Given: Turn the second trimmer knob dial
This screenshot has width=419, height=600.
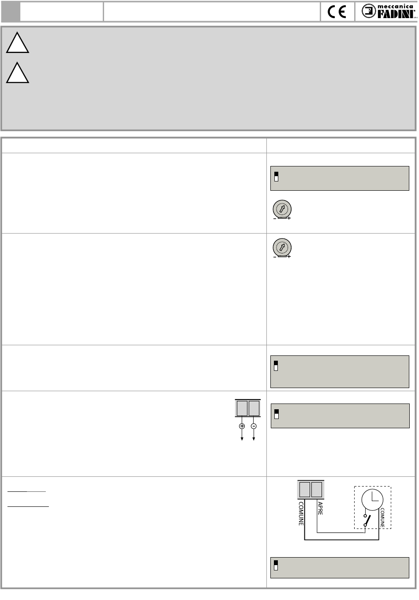Looking at the screenshot, I should pyautogui.click(x=281, y=247).
